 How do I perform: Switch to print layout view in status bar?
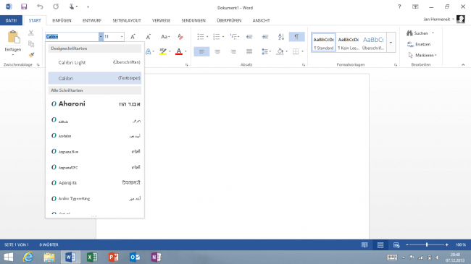tap(380, 244)
